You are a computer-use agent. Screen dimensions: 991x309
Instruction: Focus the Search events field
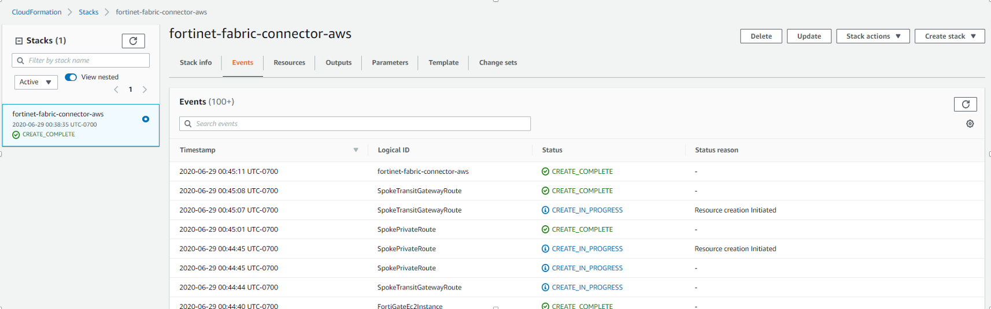(x=355, y=124)
